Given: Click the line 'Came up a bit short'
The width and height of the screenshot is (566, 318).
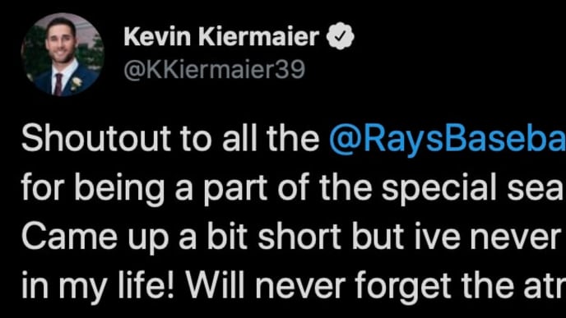Looking at the screenshot, I should tap(294, 237).
